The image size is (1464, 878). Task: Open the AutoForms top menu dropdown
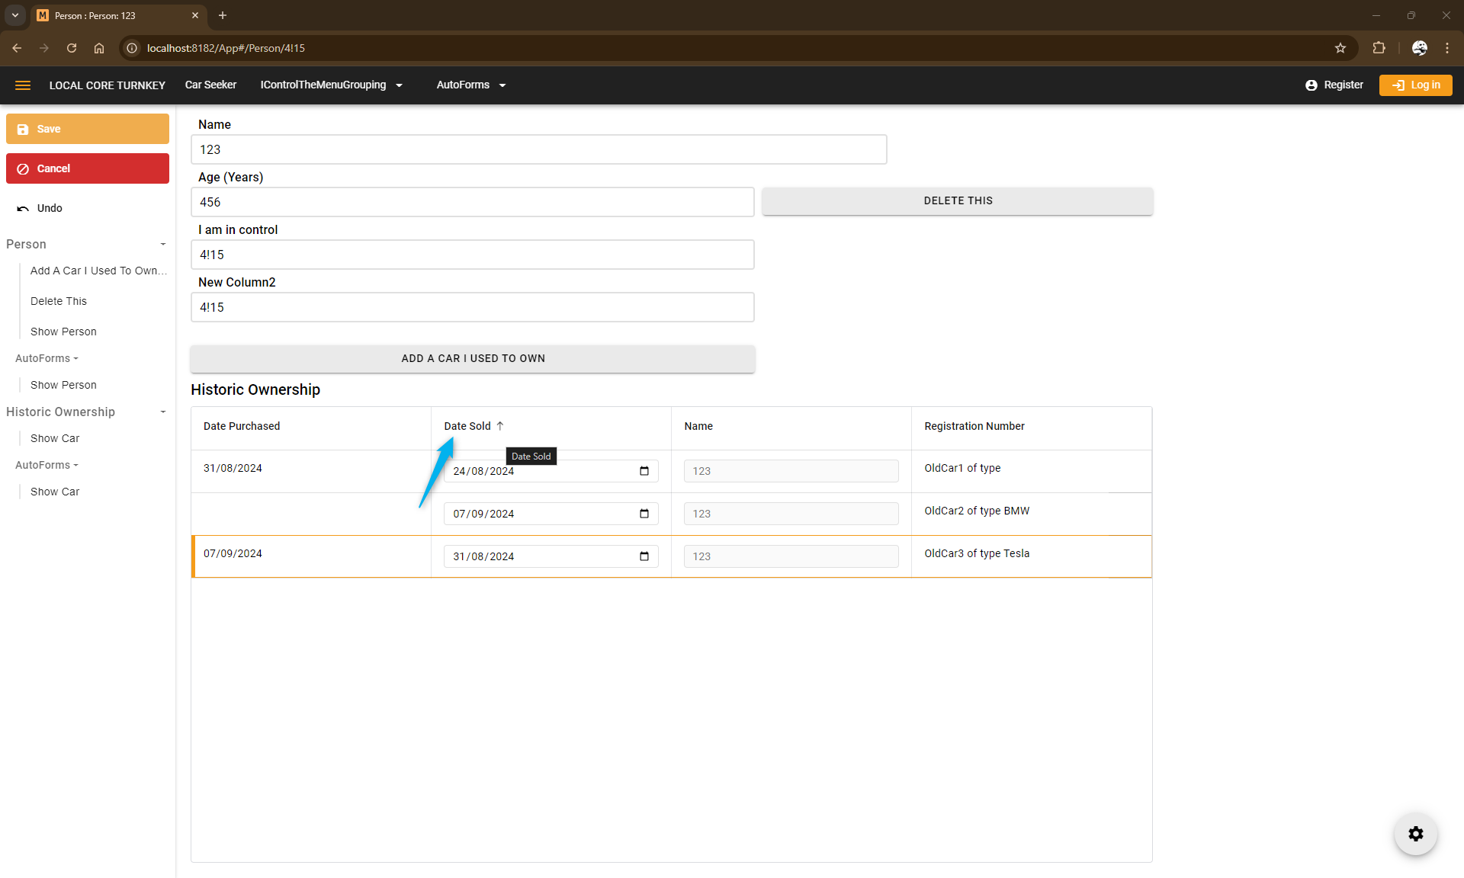(x=470, y=85)
